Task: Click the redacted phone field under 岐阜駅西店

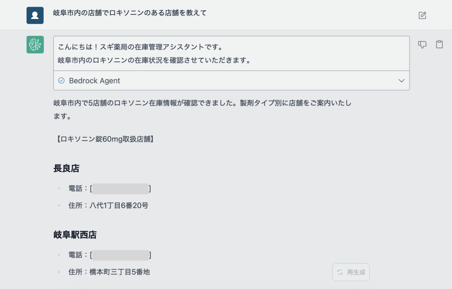Action: [120, 255]
